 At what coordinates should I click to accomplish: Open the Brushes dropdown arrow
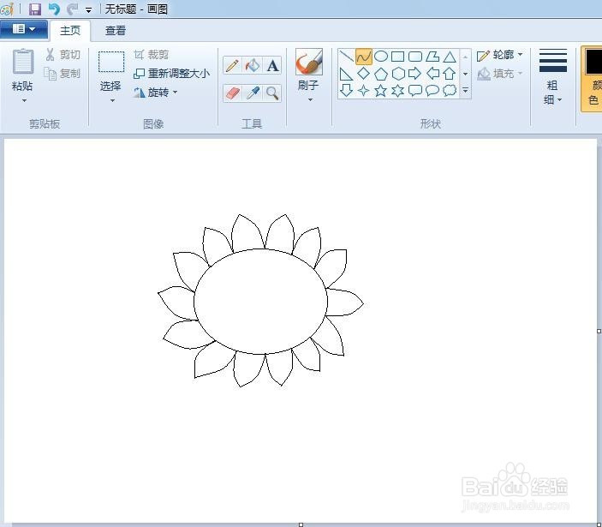coord(310,100)
